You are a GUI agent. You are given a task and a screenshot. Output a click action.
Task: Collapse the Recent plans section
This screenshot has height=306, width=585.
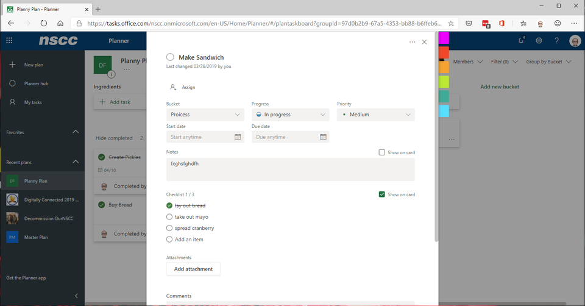76,162
